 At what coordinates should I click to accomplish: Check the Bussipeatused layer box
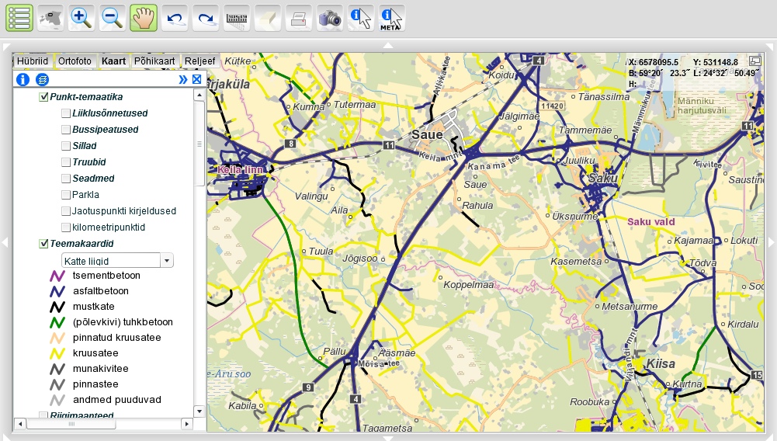66,130
